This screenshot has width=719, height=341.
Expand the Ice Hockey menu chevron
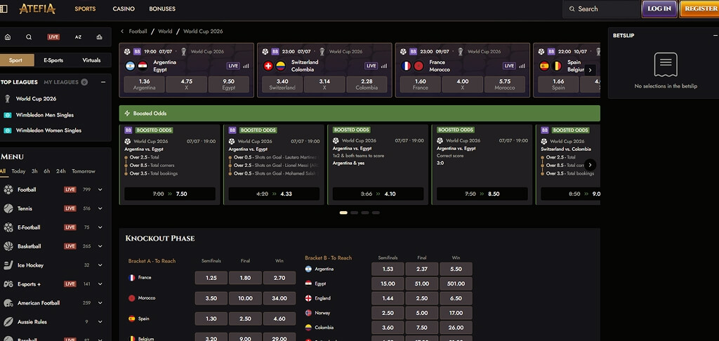click(100, 265)
